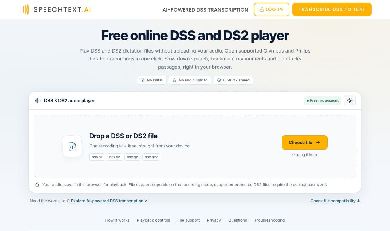Click the padlock icon by privacy note
The width and height of the screenshot is (390, 231).
(37, 184)
